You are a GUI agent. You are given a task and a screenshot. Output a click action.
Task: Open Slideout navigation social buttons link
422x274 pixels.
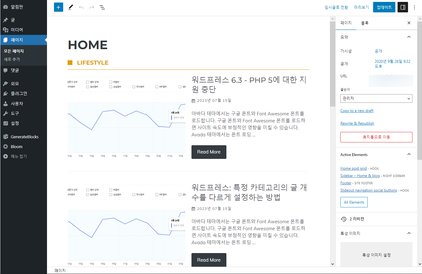[x=369, y=190]
